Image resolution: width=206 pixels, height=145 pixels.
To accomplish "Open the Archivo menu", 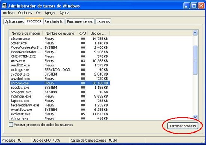I will [x=9, y=13].
